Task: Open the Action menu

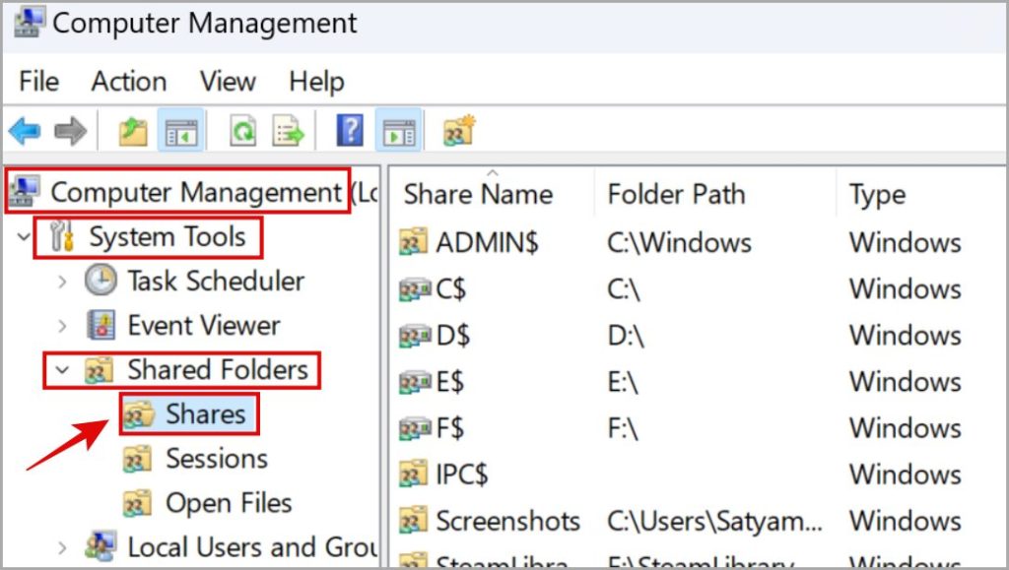Action: click(x=128, y=81)
